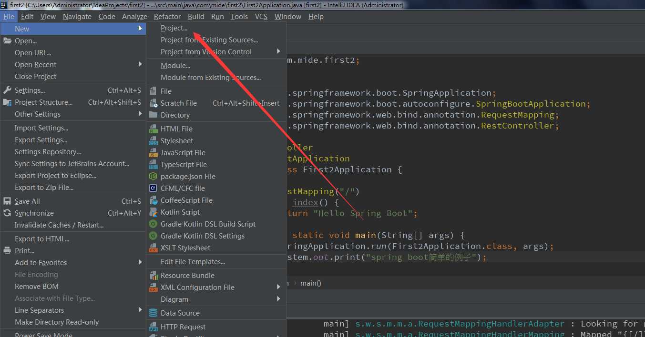Open the Run menu
Screen dimensions: 645x337
pyautogui.click(x=217, y=17)
